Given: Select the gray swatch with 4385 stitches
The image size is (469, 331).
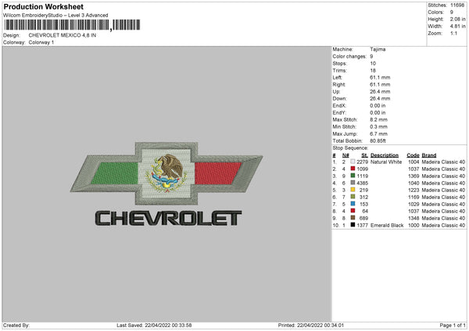Looking at the screenshot, I should pos(353,183).
